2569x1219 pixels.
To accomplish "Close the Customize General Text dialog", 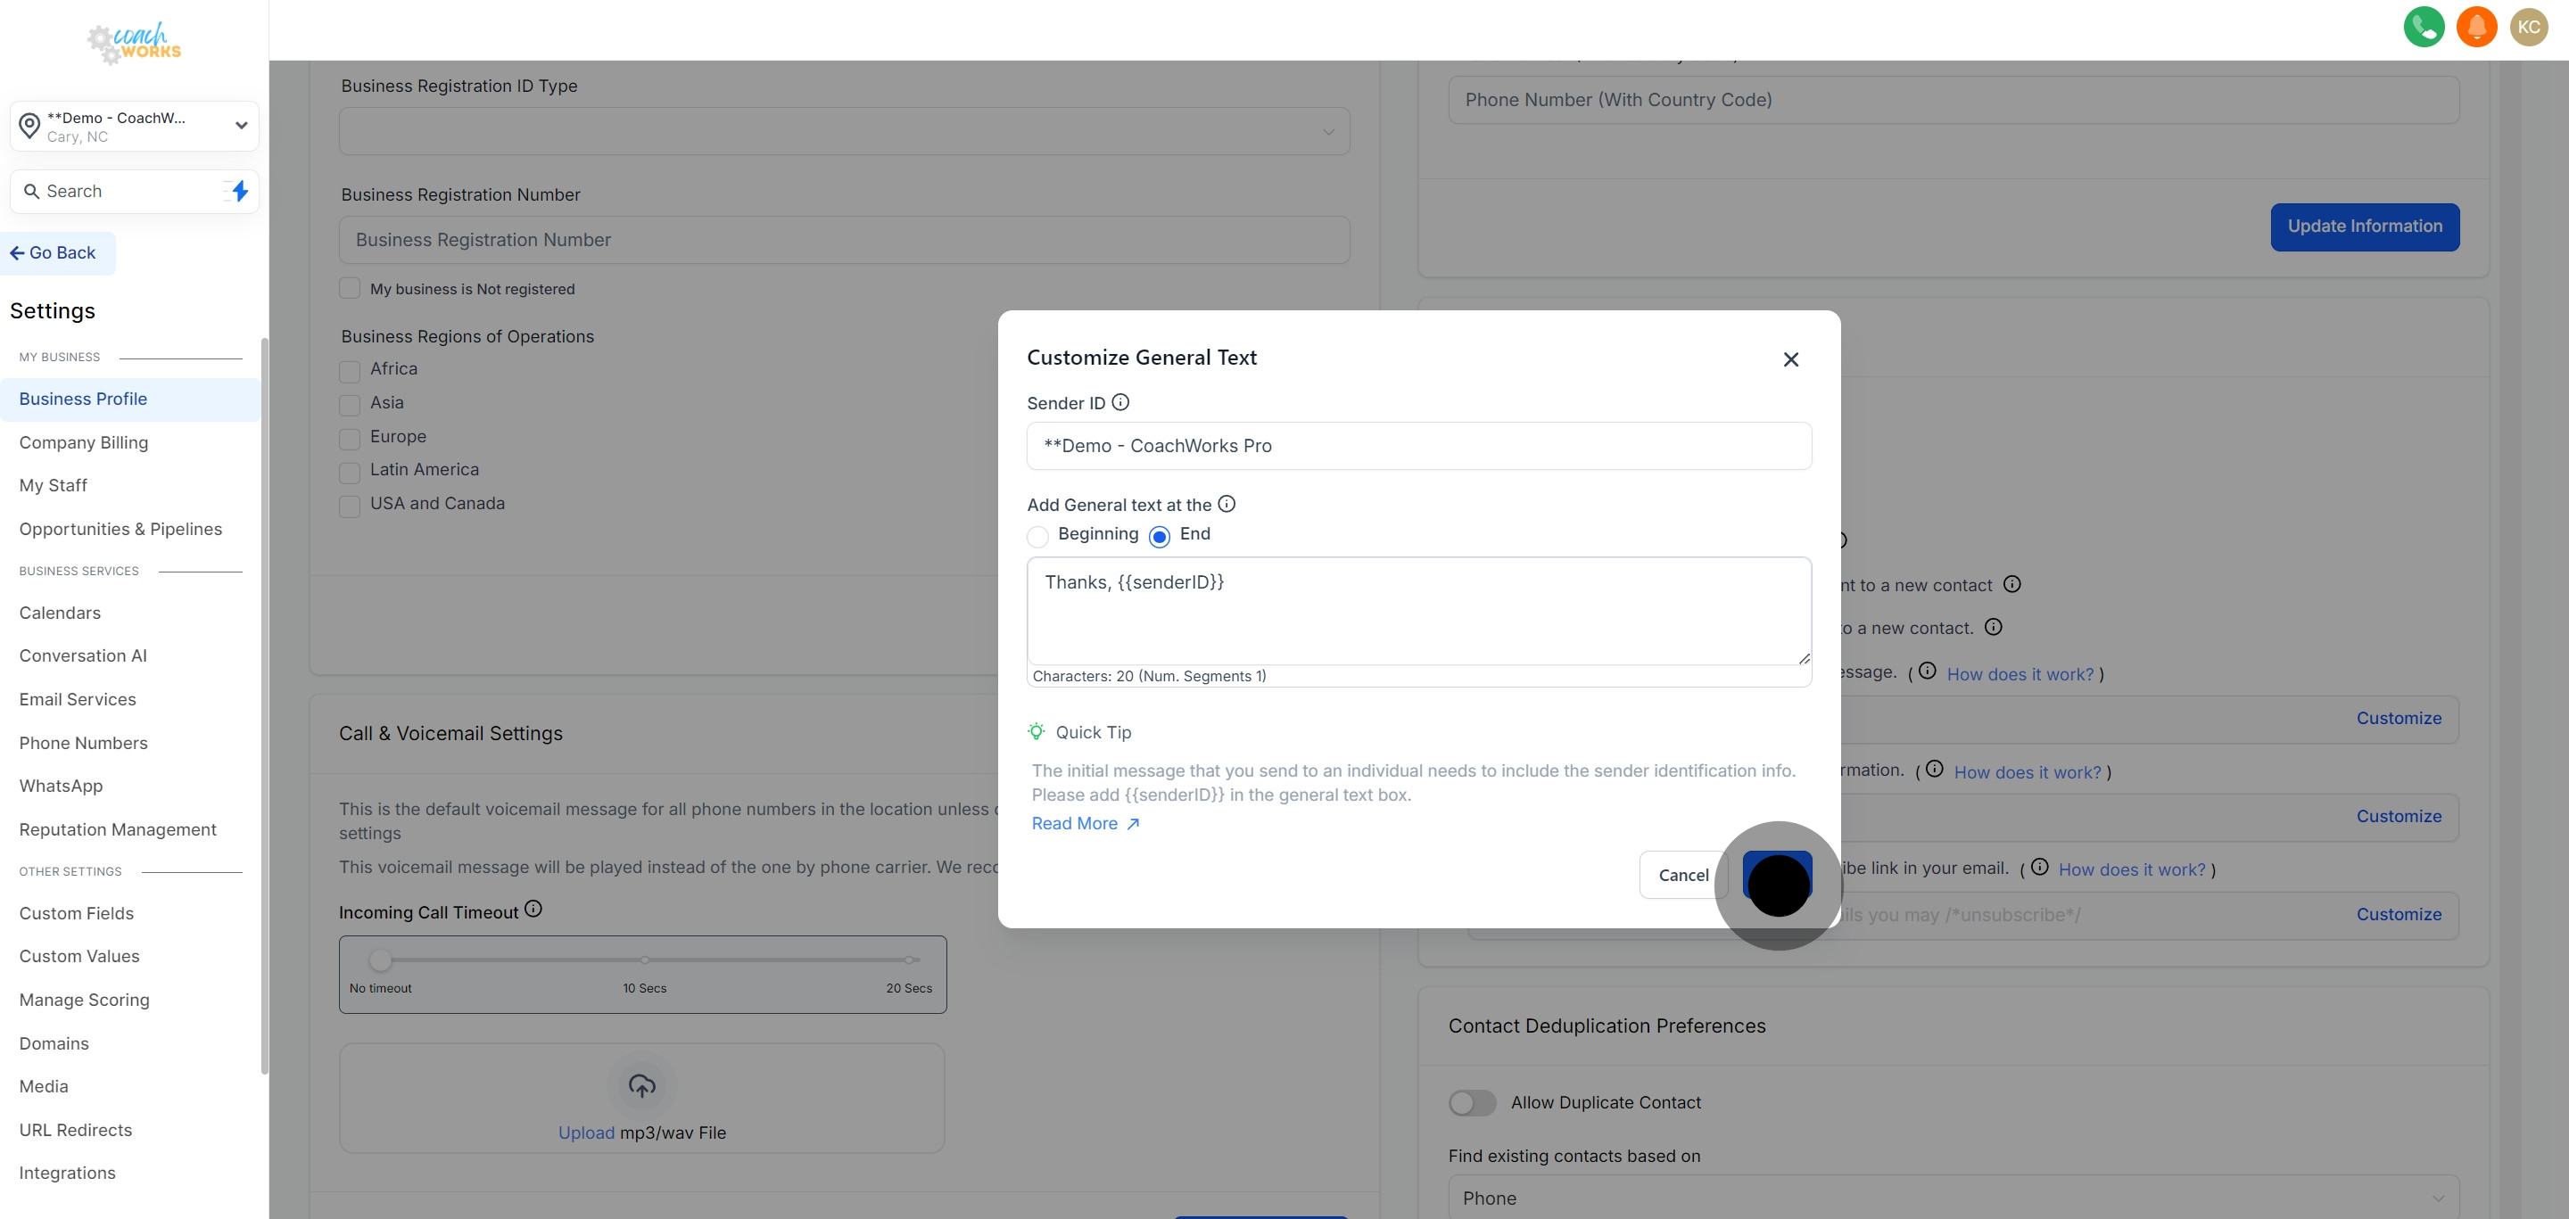I will pos(1790,360).
